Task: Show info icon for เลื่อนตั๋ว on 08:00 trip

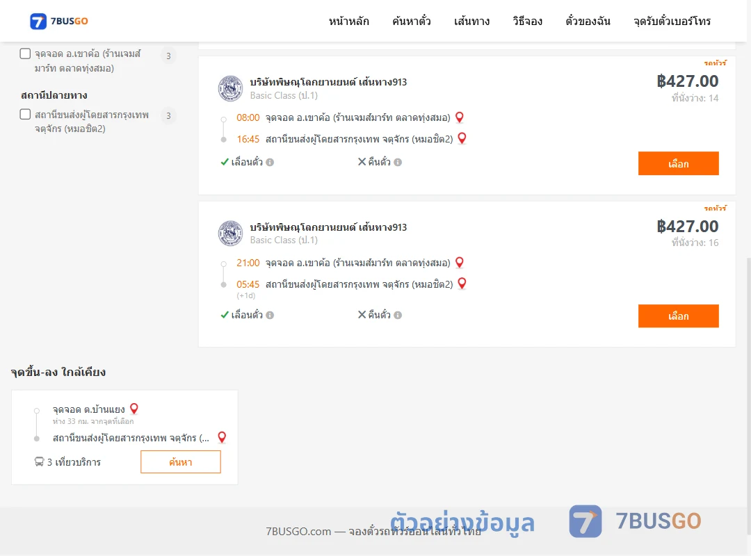Action: pos(270,163)
